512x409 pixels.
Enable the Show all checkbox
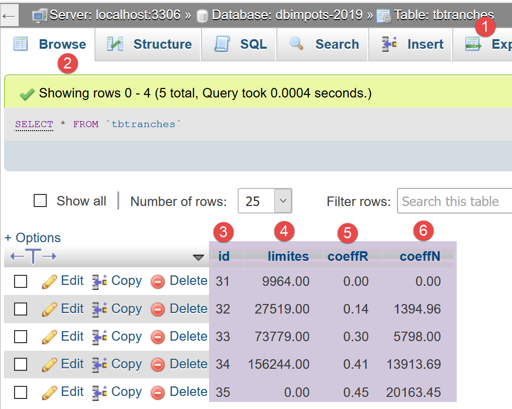(x=40, y=201)
